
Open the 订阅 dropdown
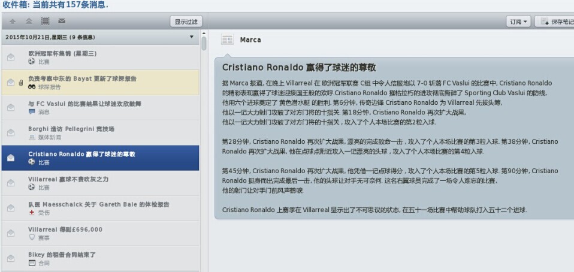(519, 22)
